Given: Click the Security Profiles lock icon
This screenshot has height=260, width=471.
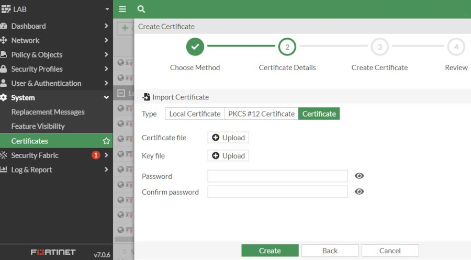Looking at the screenshot, I should [4, 69].
